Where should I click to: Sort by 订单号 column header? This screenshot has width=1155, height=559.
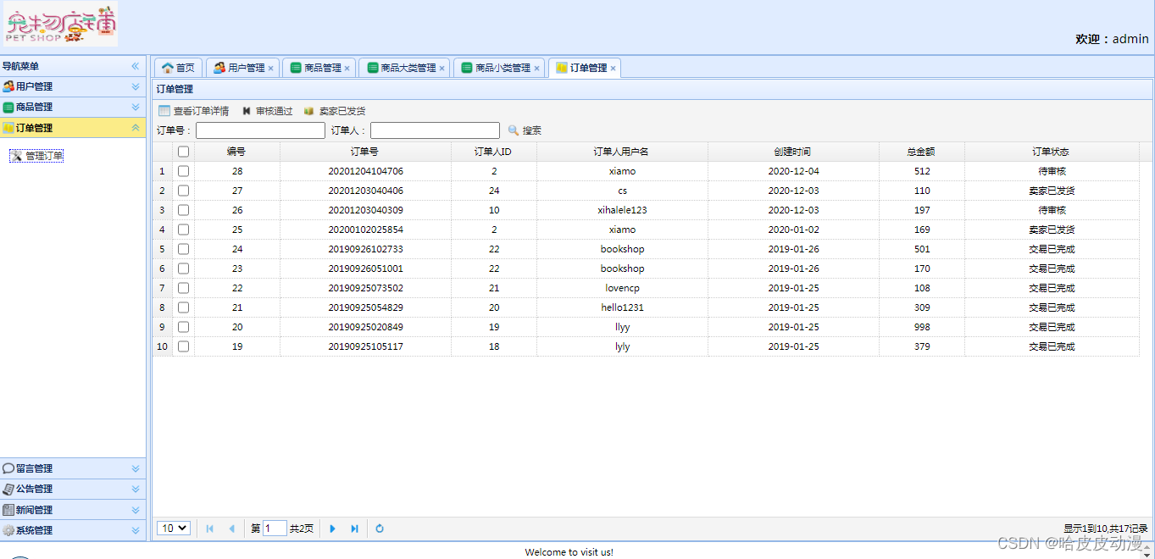(x=365, y=152)
